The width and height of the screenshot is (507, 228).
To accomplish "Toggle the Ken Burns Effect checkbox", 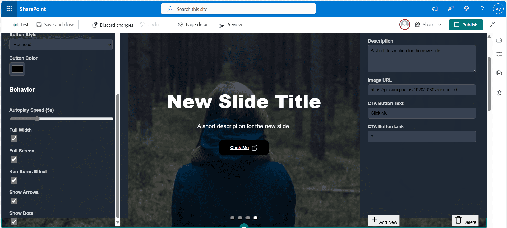I will [x=14, y=180].
